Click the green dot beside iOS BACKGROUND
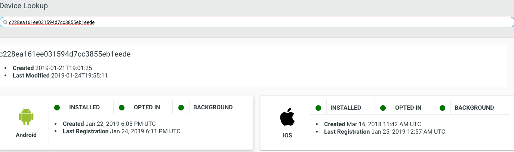This screenshot has width=514, height=152. click(442, 108)
